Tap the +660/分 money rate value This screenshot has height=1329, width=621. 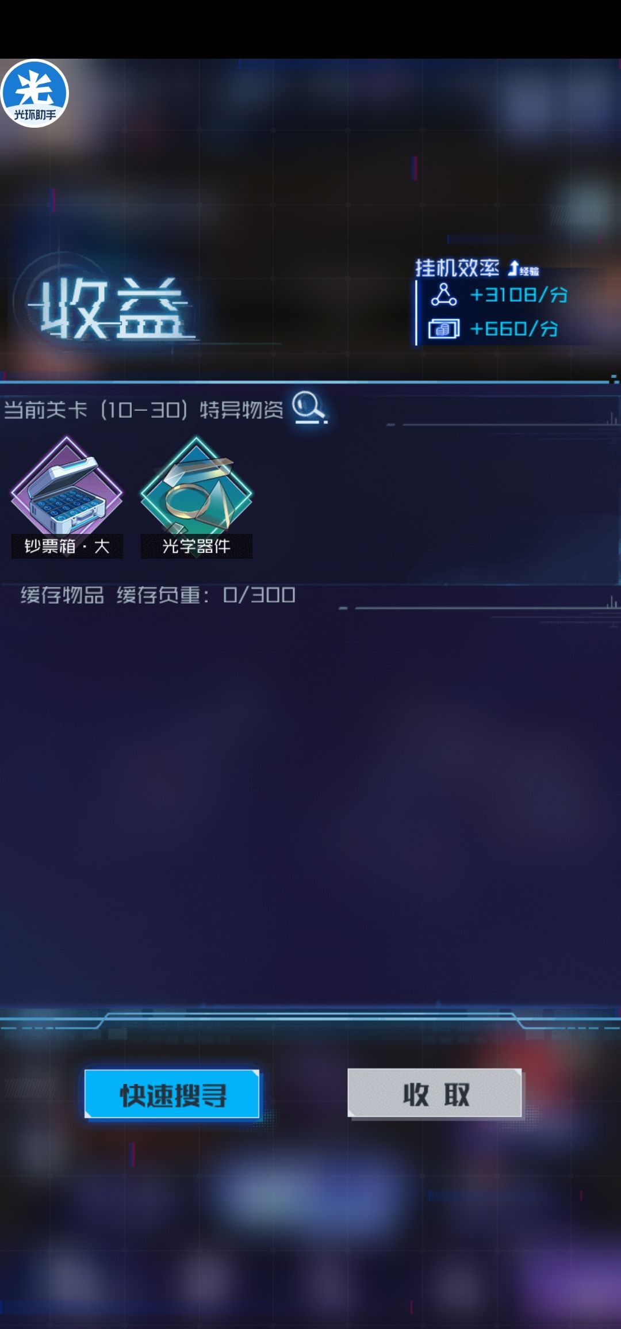pos(514,329)
